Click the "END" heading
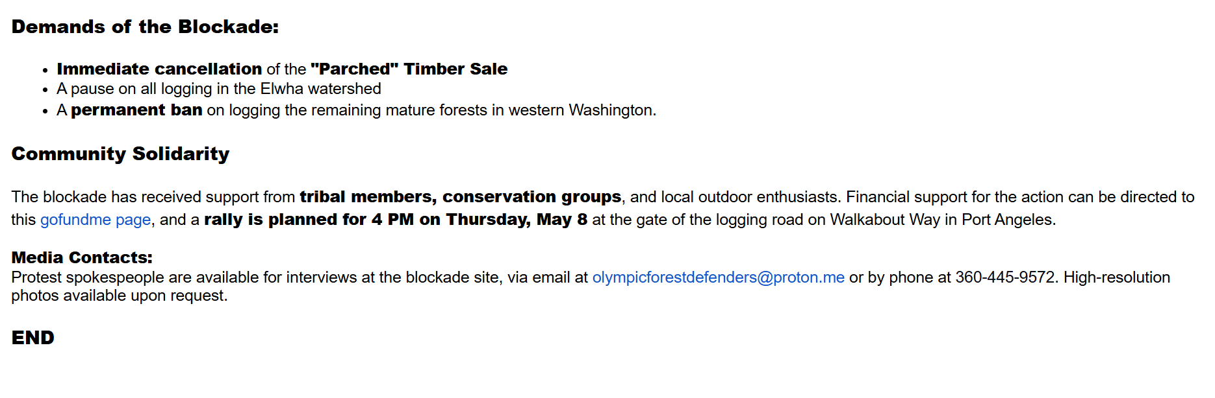The height and width of the screenshot is (398, 1215). click(33, 338)
